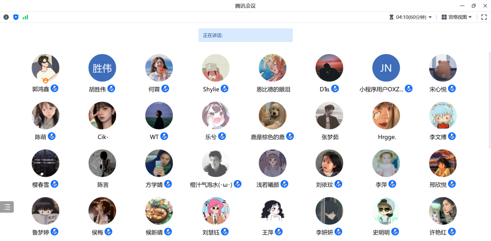Click the 胜伟 blue avatar
The image size is (491, 241).
(102, 68)
